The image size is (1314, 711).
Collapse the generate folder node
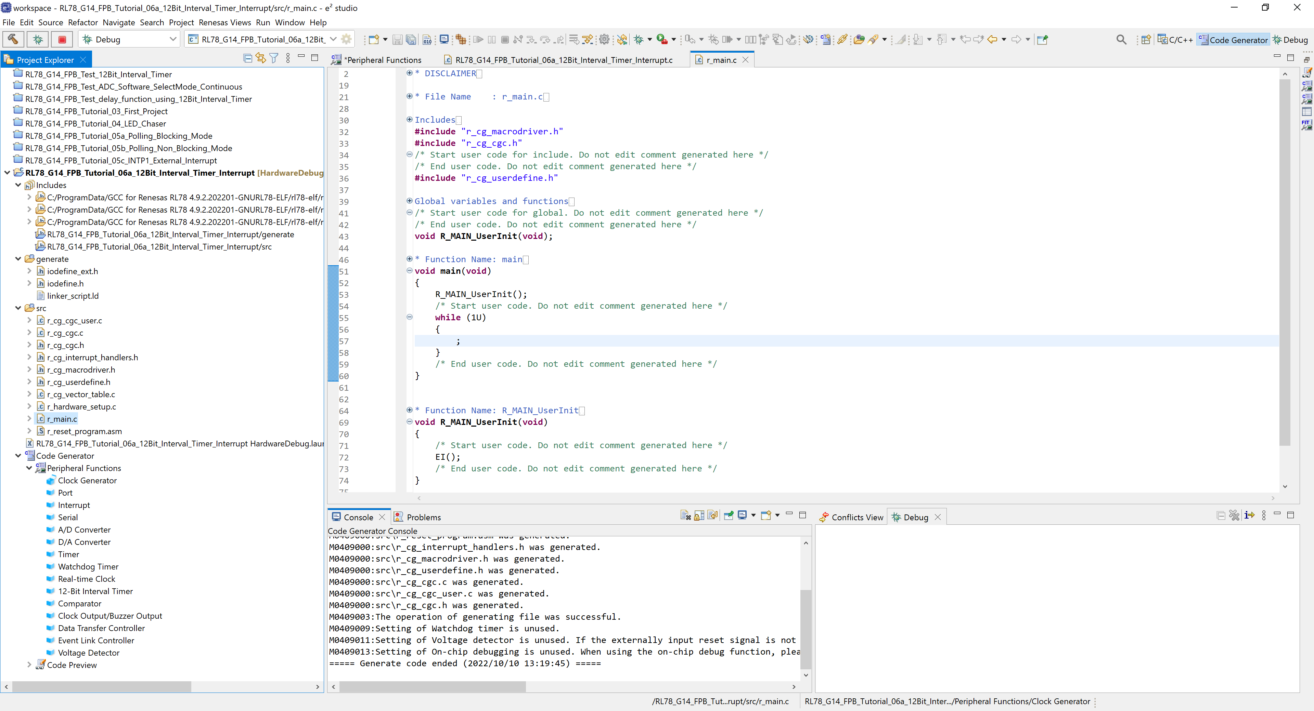(18, 259)
